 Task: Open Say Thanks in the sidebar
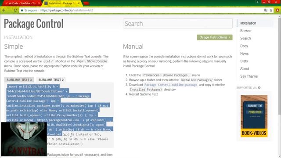(x=249, y=76)
